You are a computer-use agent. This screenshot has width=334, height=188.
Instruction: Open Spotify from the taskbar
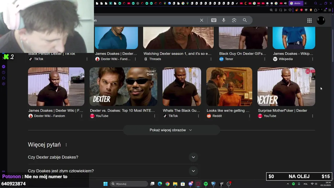point(206,184)
